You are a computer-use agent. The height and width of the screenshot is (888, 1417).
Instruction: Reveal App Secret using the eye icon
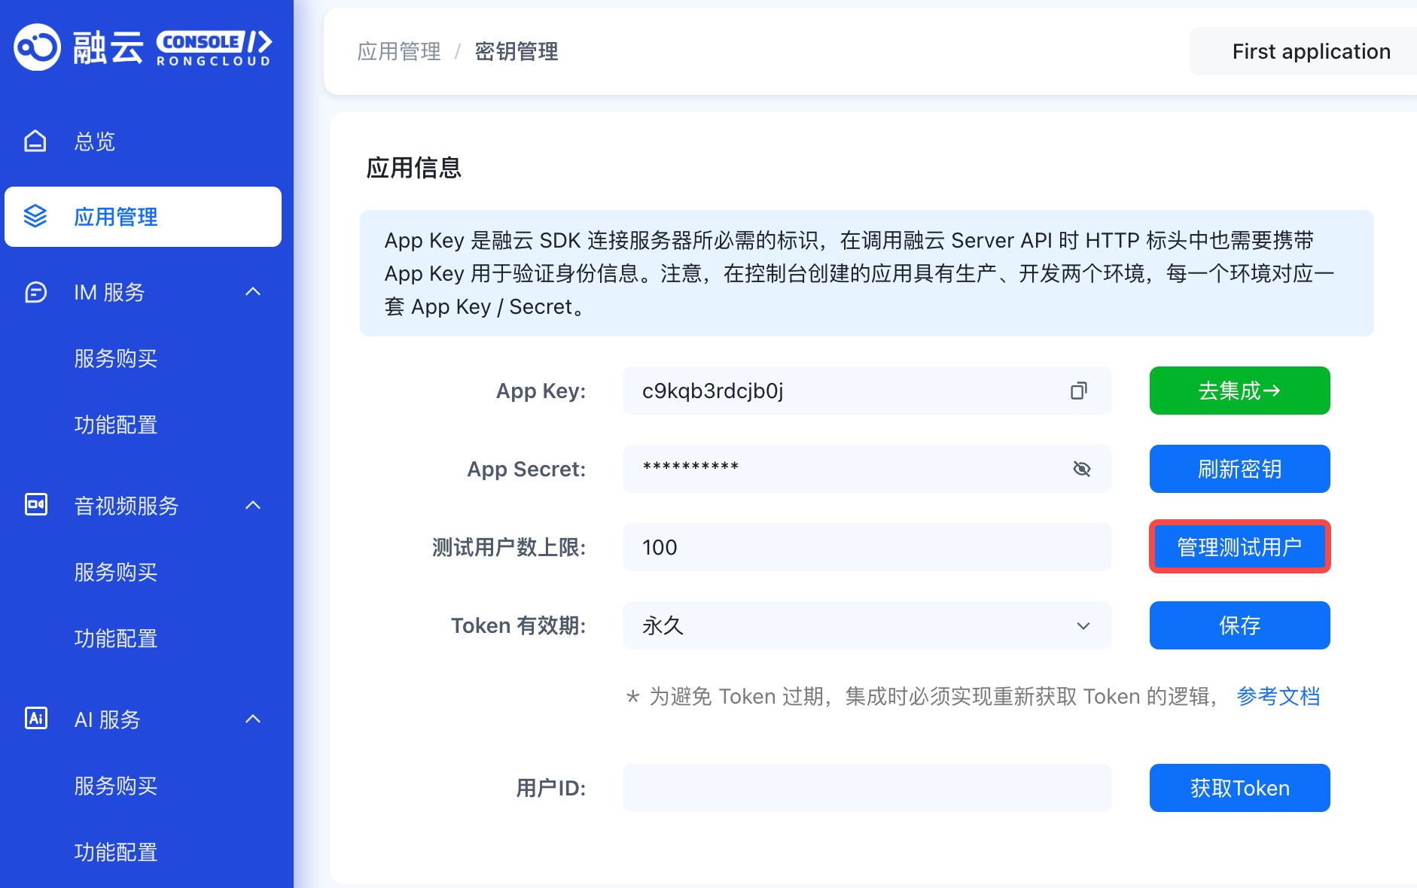tap(1081, 469)
